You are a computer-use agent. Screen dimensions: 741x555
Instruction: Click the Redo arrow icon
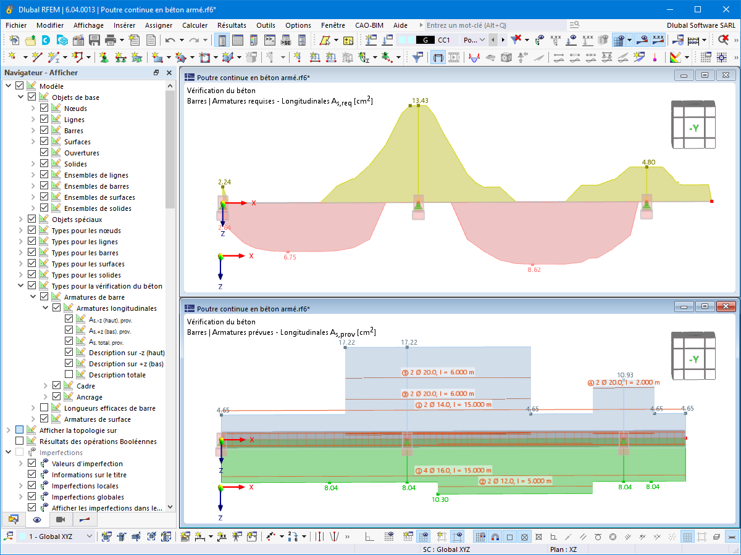tap(194, 40)
